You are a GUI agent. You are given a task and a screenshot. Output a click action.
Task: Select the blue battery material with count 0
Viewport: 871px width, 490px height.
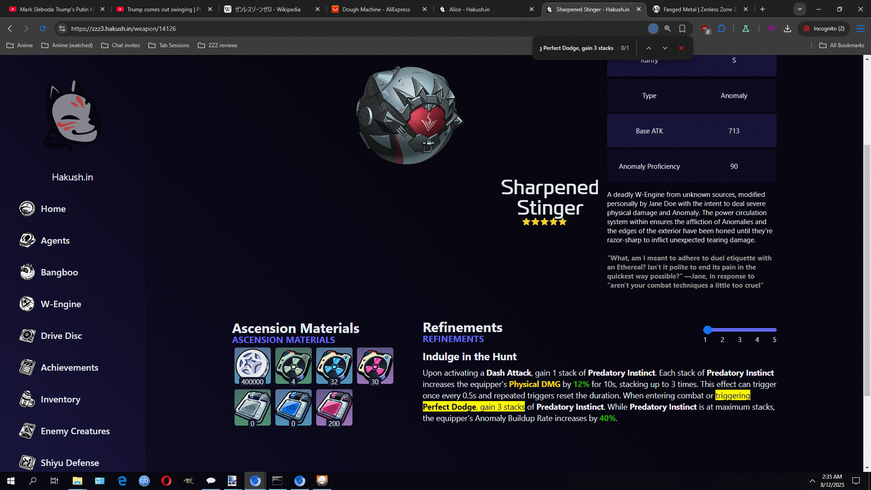pos(294,407)
